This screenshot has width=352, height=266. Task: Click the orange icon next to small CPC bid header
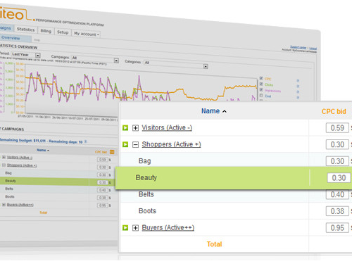112,152
